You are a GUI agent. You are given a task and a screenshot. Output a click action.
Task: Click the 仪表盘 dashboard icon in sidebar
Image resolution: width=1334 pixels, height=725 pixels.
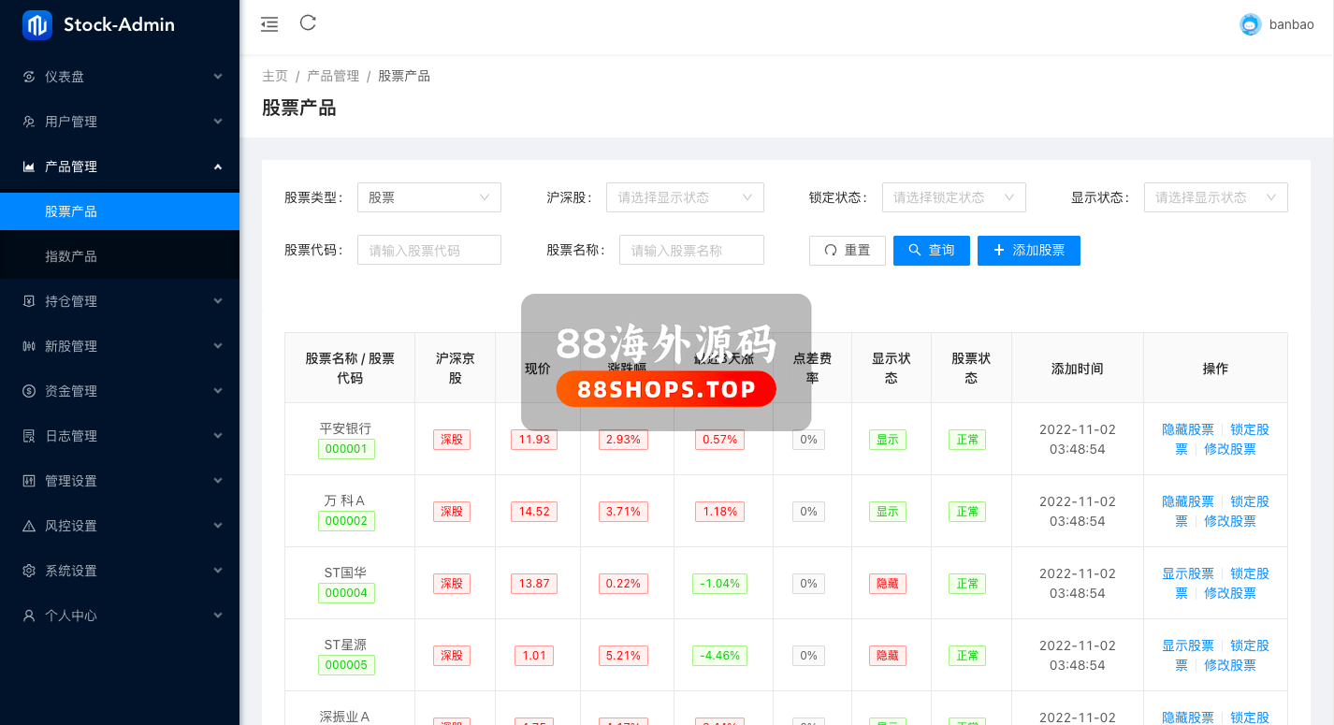coord(29,77)
